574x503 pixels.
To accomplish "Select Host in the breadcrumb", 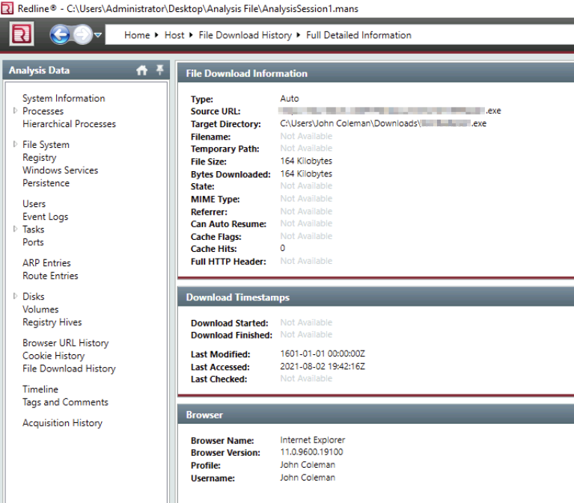I will pos(174,35).
